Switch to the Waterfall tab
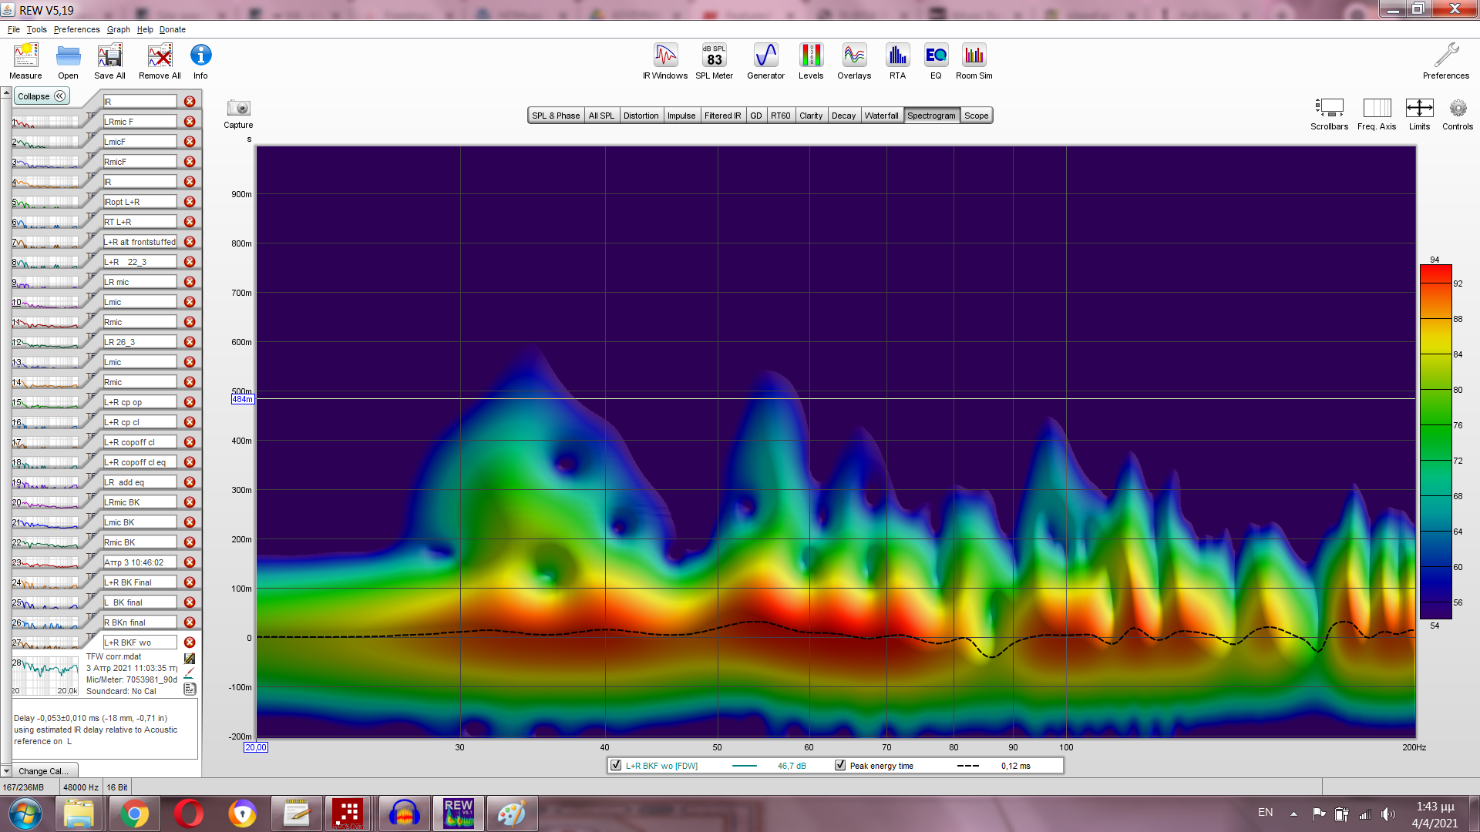 [x=881, y=116]
